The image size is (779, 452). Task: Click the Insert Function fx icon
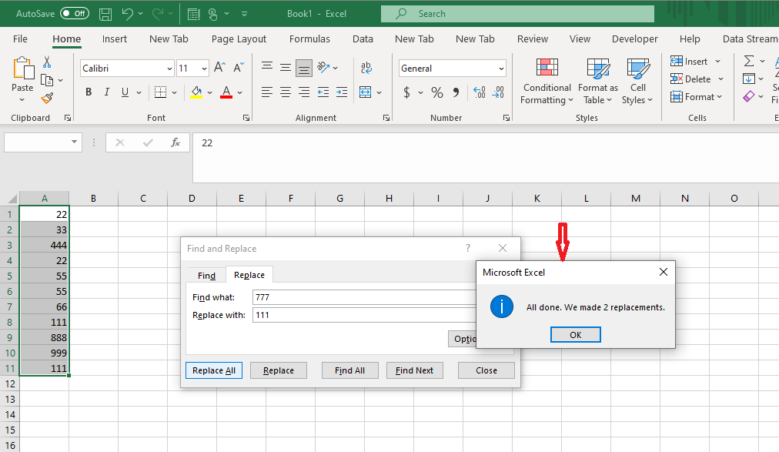(x=176, y=142)
